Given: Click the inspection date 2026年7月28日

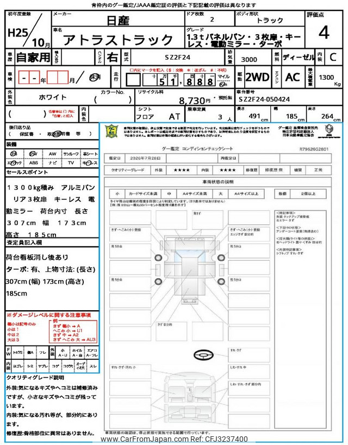Looking at the screenshot, I should click(145, 158).
